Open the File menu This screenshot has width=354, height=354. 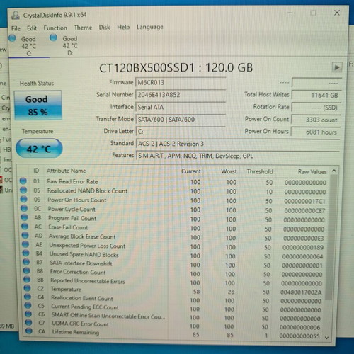coord(16,28)
